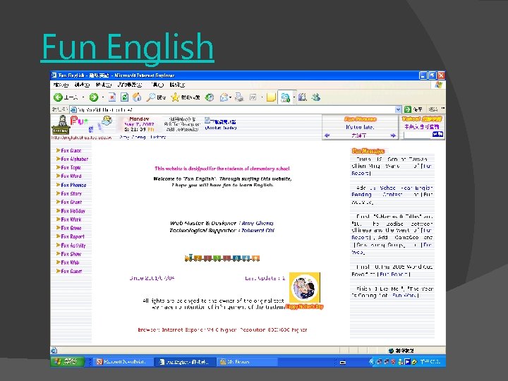Open the Fun Guest sidebar link
Viewport: 508px width, 381px height.
pyautogui.click(x=71, y=271)
